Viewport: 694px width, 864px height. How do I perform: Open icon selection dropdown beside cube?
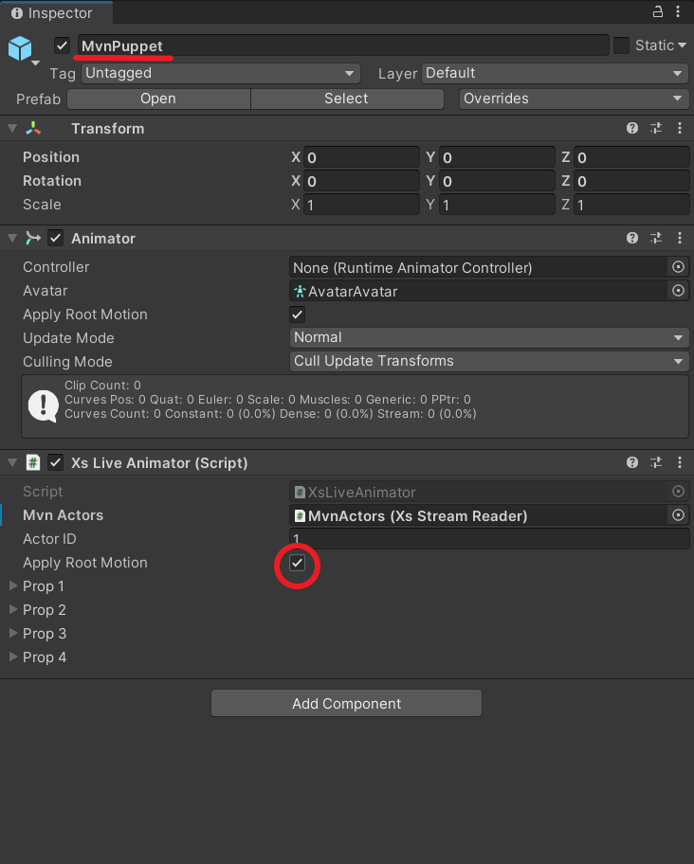tap(36, 63)
